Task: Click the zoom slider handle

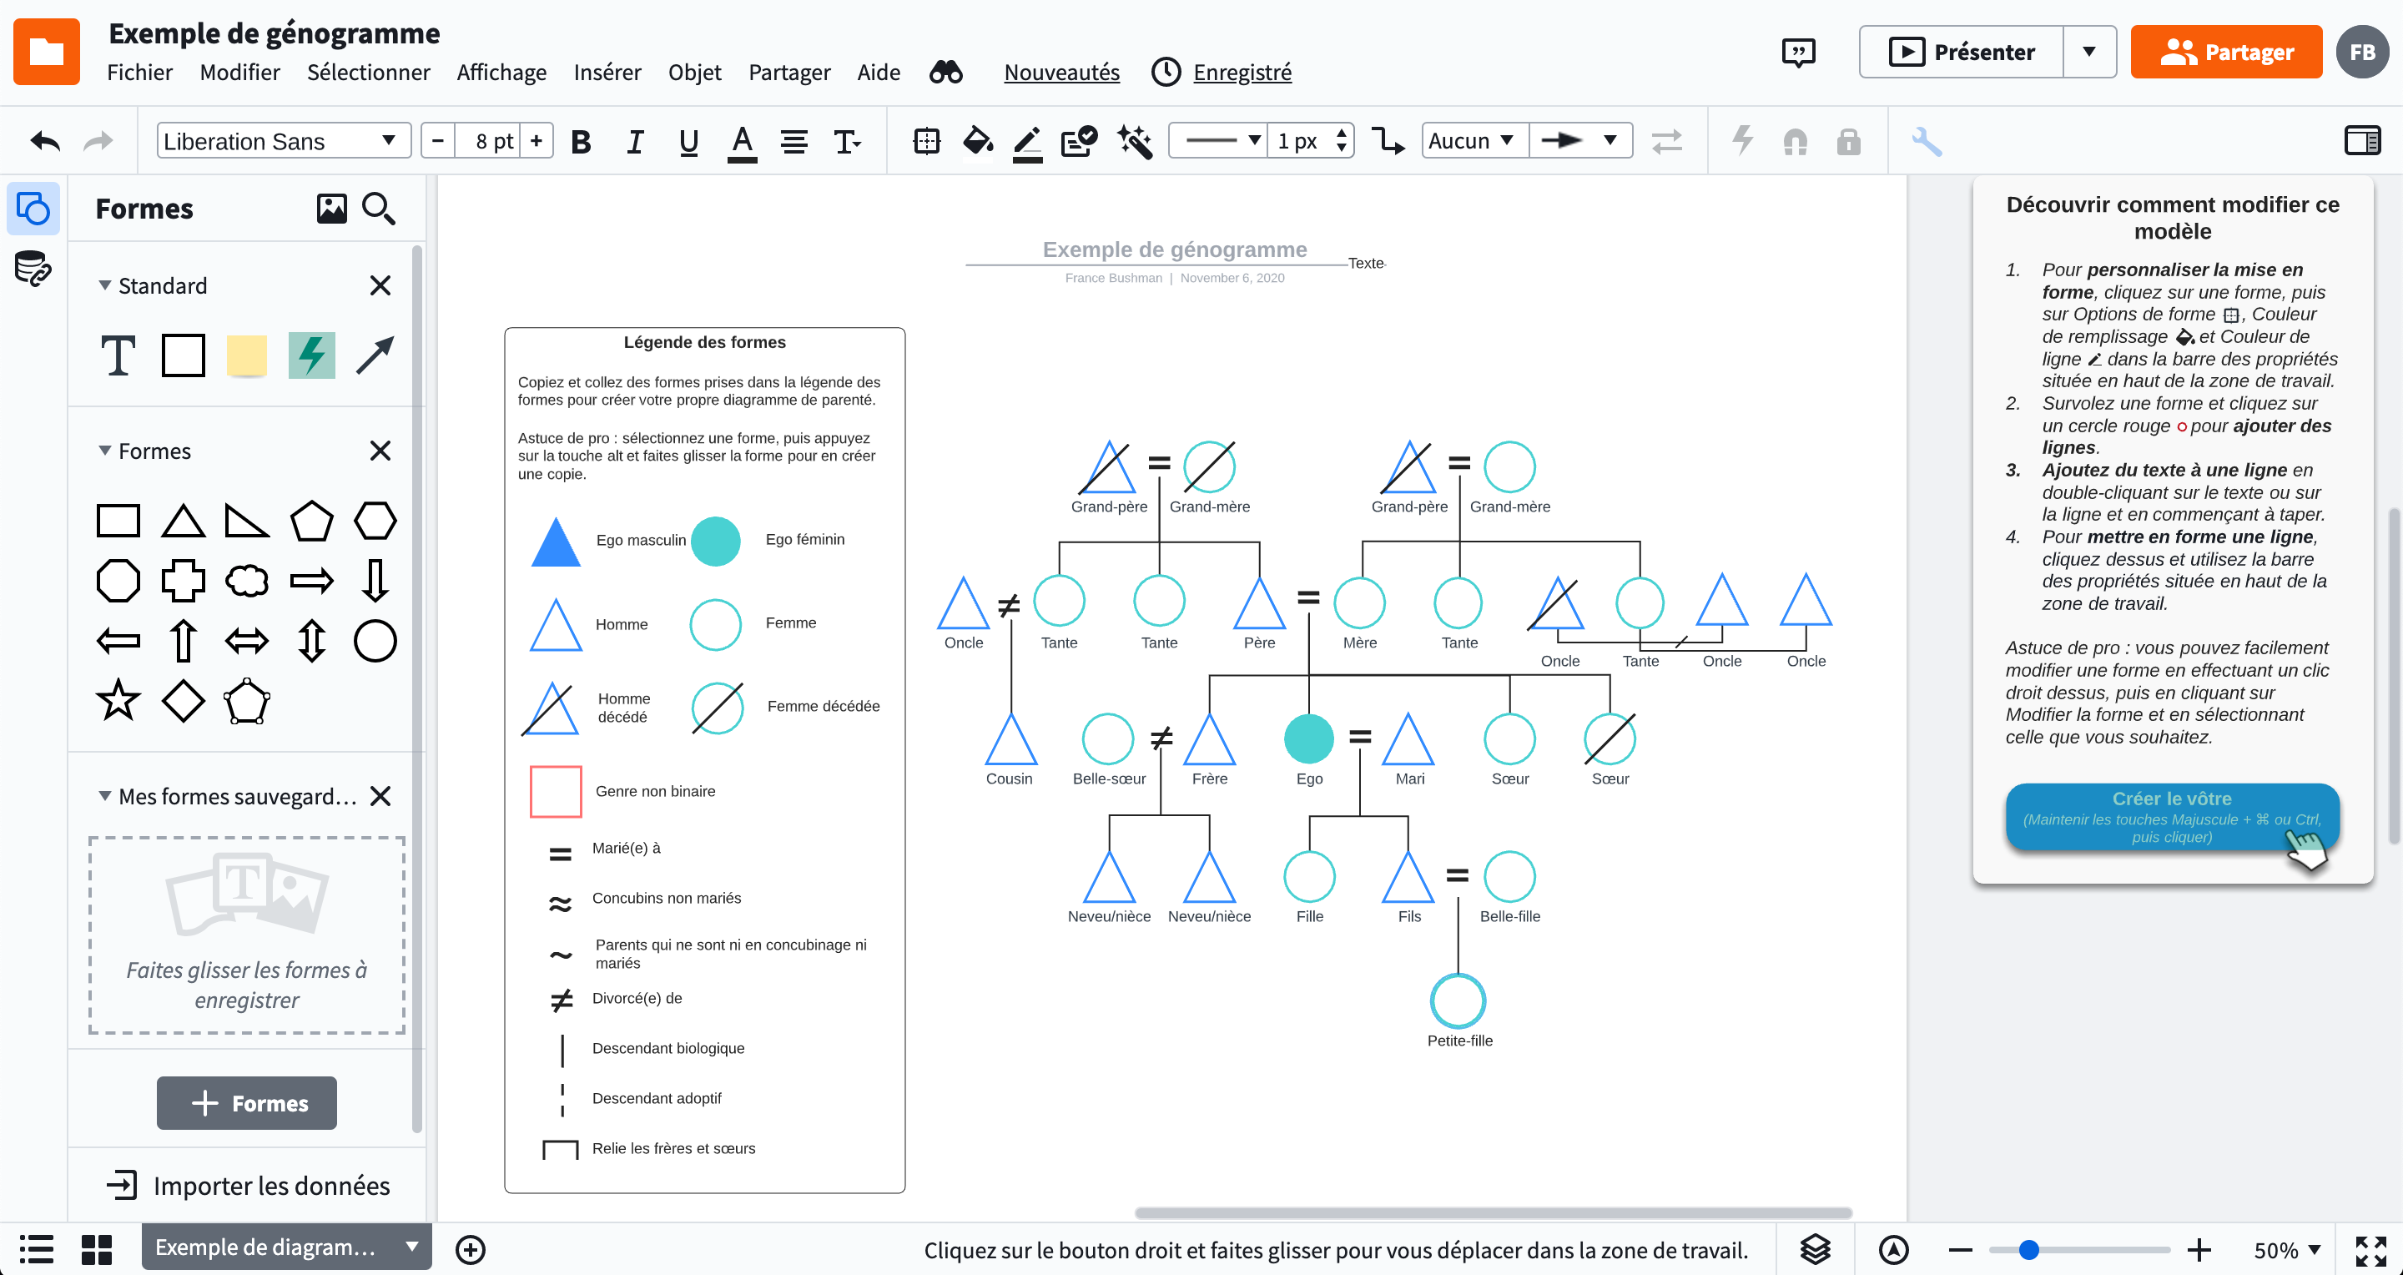Action: click(x=2028, y=1249)
